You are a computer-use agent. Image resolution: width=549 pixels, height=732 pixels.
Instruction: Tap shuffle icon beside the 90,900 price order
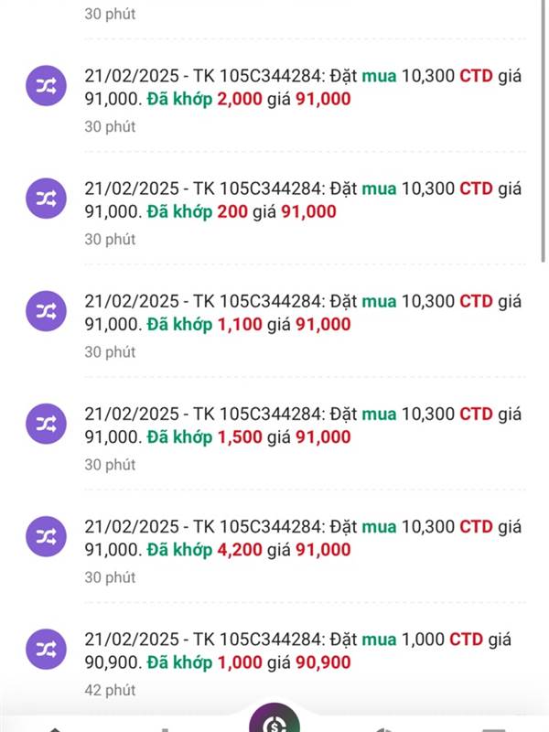tap(46, 650)
